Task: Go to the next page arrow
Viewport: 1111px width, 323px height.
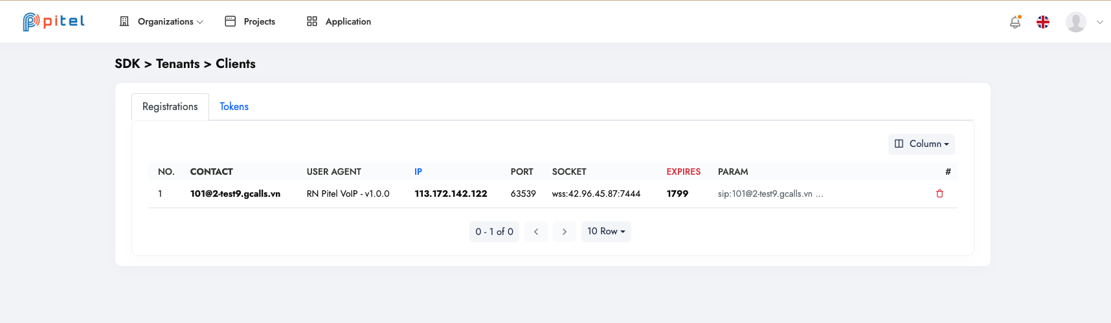Action: pos(565,232)
